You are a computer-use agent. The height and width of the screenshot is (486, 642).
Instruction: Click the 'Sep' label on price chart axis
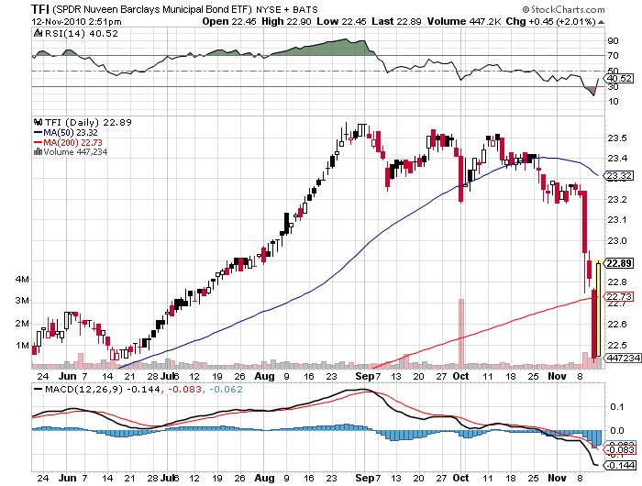[x=364, y=376]
